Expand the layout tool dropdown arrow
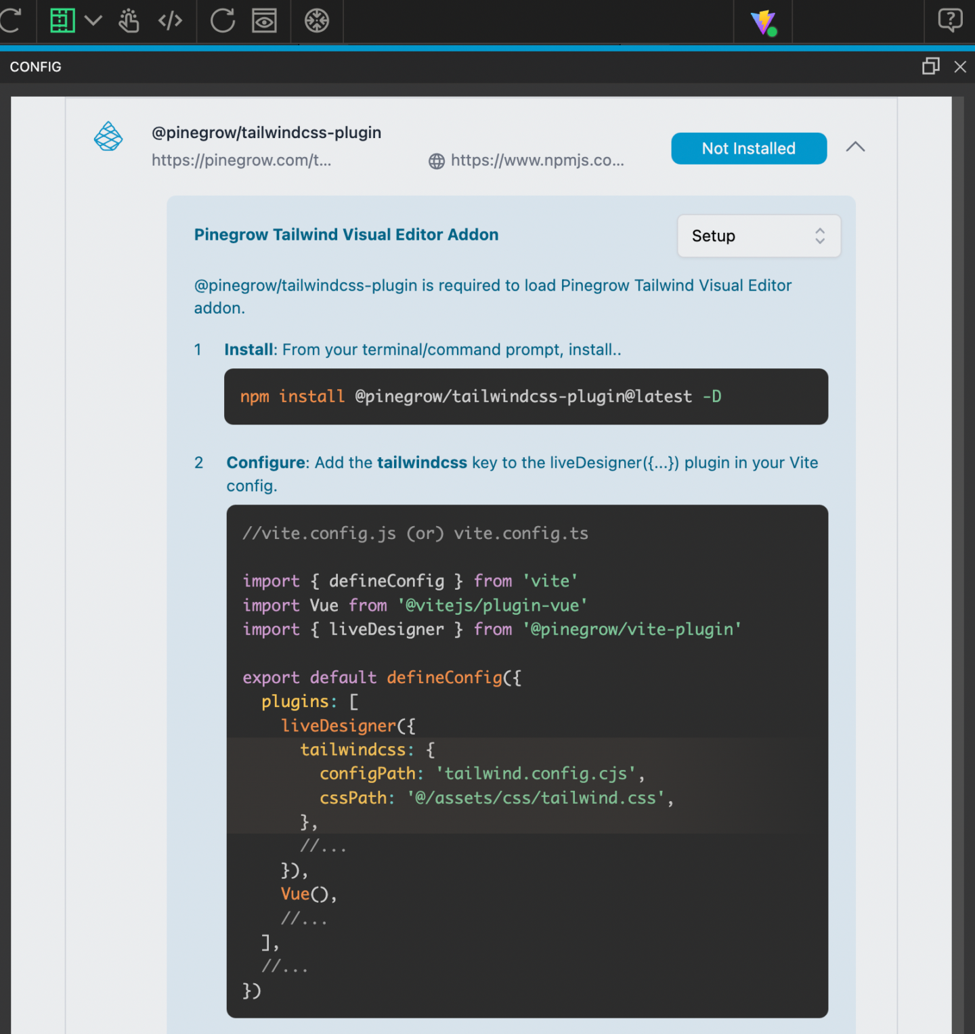This screenshot has width=975, height=1034. tap(93, 21)
